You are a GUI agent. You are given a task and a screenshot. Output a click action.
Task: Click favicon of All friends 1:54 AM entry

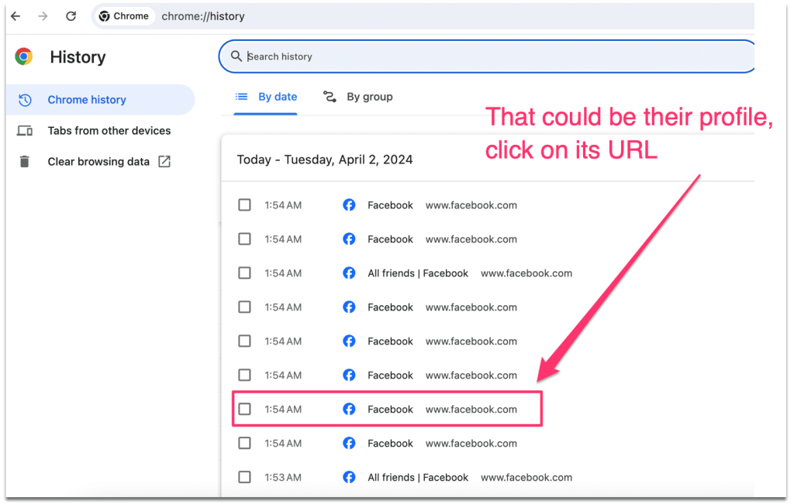click(x=349, y=273)
